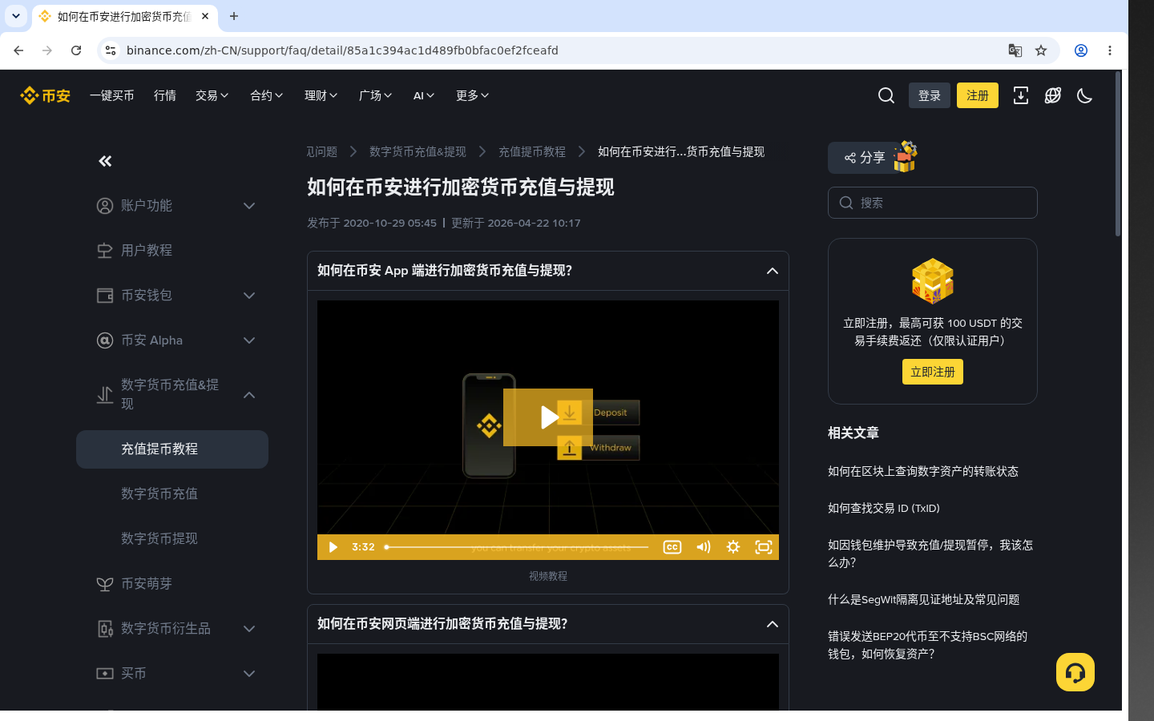This screenshot has width=1154, height=721.
Task: Click the gift box icon beside share
Action: pyautogui.click(x=906, y=156)
